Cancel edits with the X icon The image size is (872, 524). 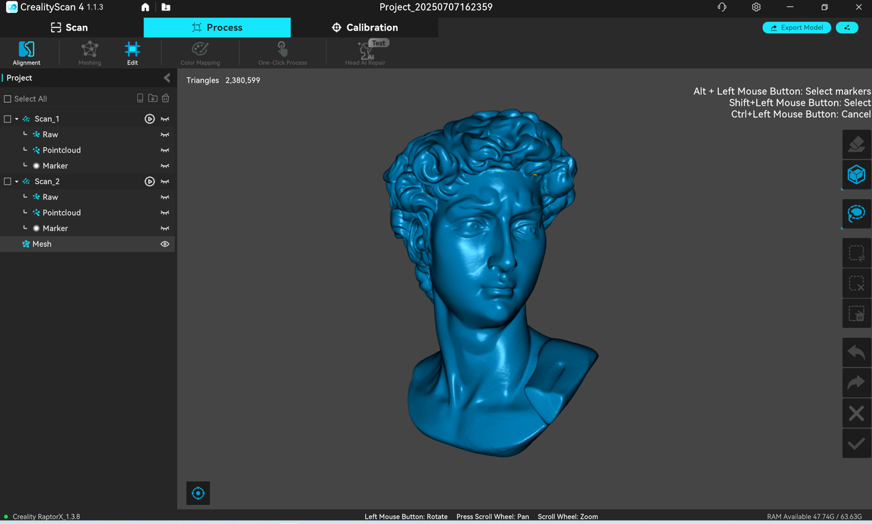856,413
